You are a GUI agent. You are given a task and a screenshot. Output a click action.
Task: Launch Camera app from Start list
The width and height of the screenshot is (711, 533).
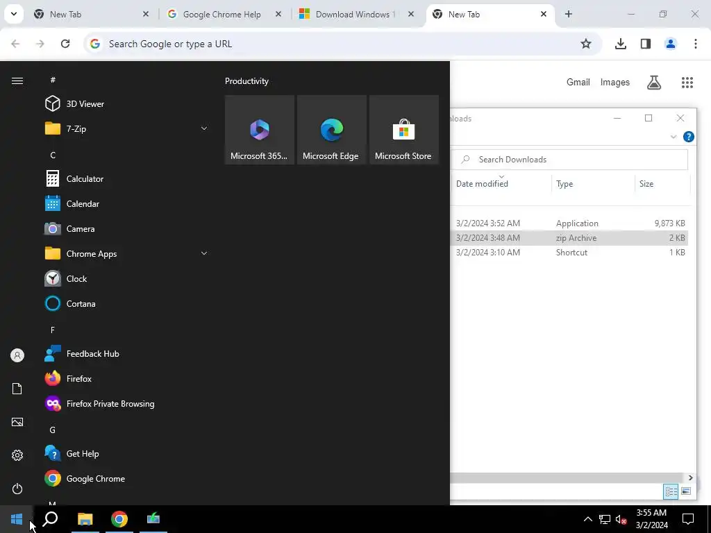(126, 228)
